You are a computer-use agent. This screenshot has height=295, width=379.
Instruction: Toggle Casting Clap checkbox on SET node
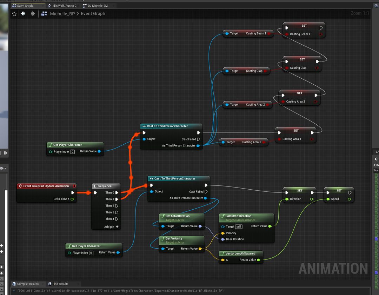287,68
